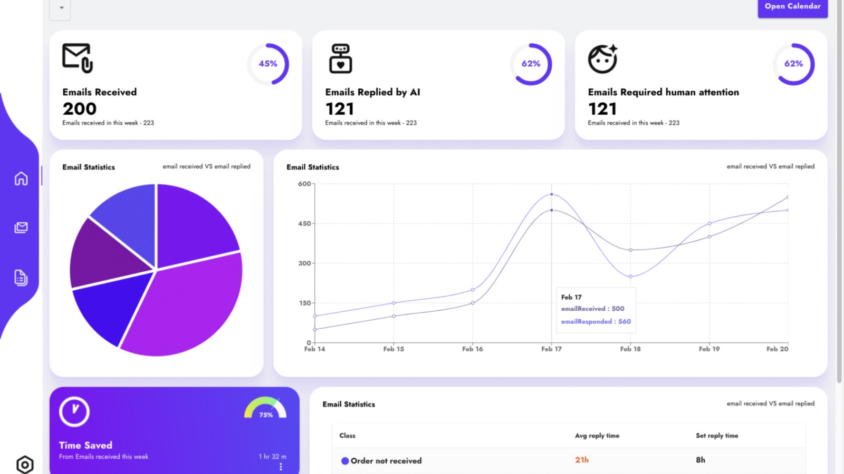The width and height of the screenshot is (844, 474).
Task: Click the emailReceived : 500 tooltip text
Action: pyautogui.click(x=592, y=309)
